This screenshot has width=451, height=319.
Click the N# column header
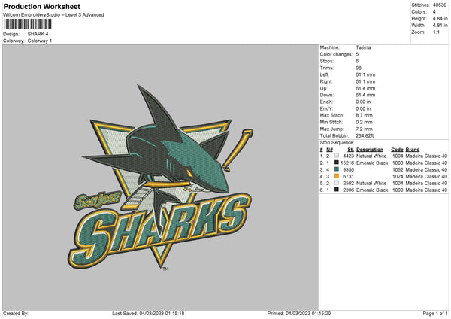pyautogui.click(x=329, y=149)
